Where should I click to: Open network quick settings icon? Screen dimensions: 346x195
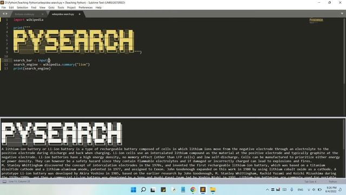(x=309, y=190)
